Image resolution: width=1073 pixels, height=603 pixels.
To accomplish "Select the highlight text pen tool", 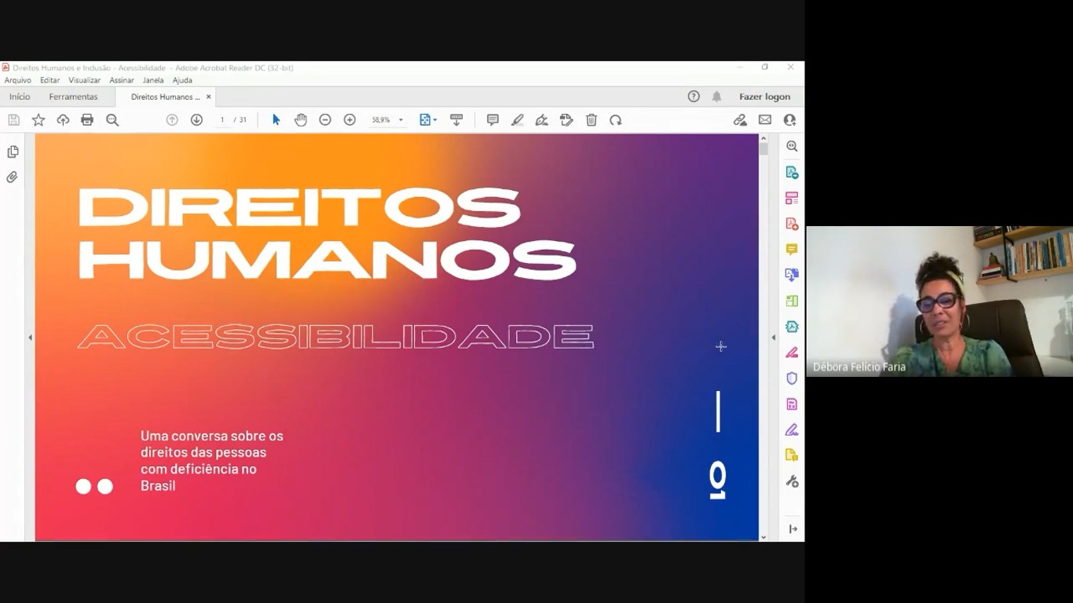I will pyautogui.click(x=517, y=120).
